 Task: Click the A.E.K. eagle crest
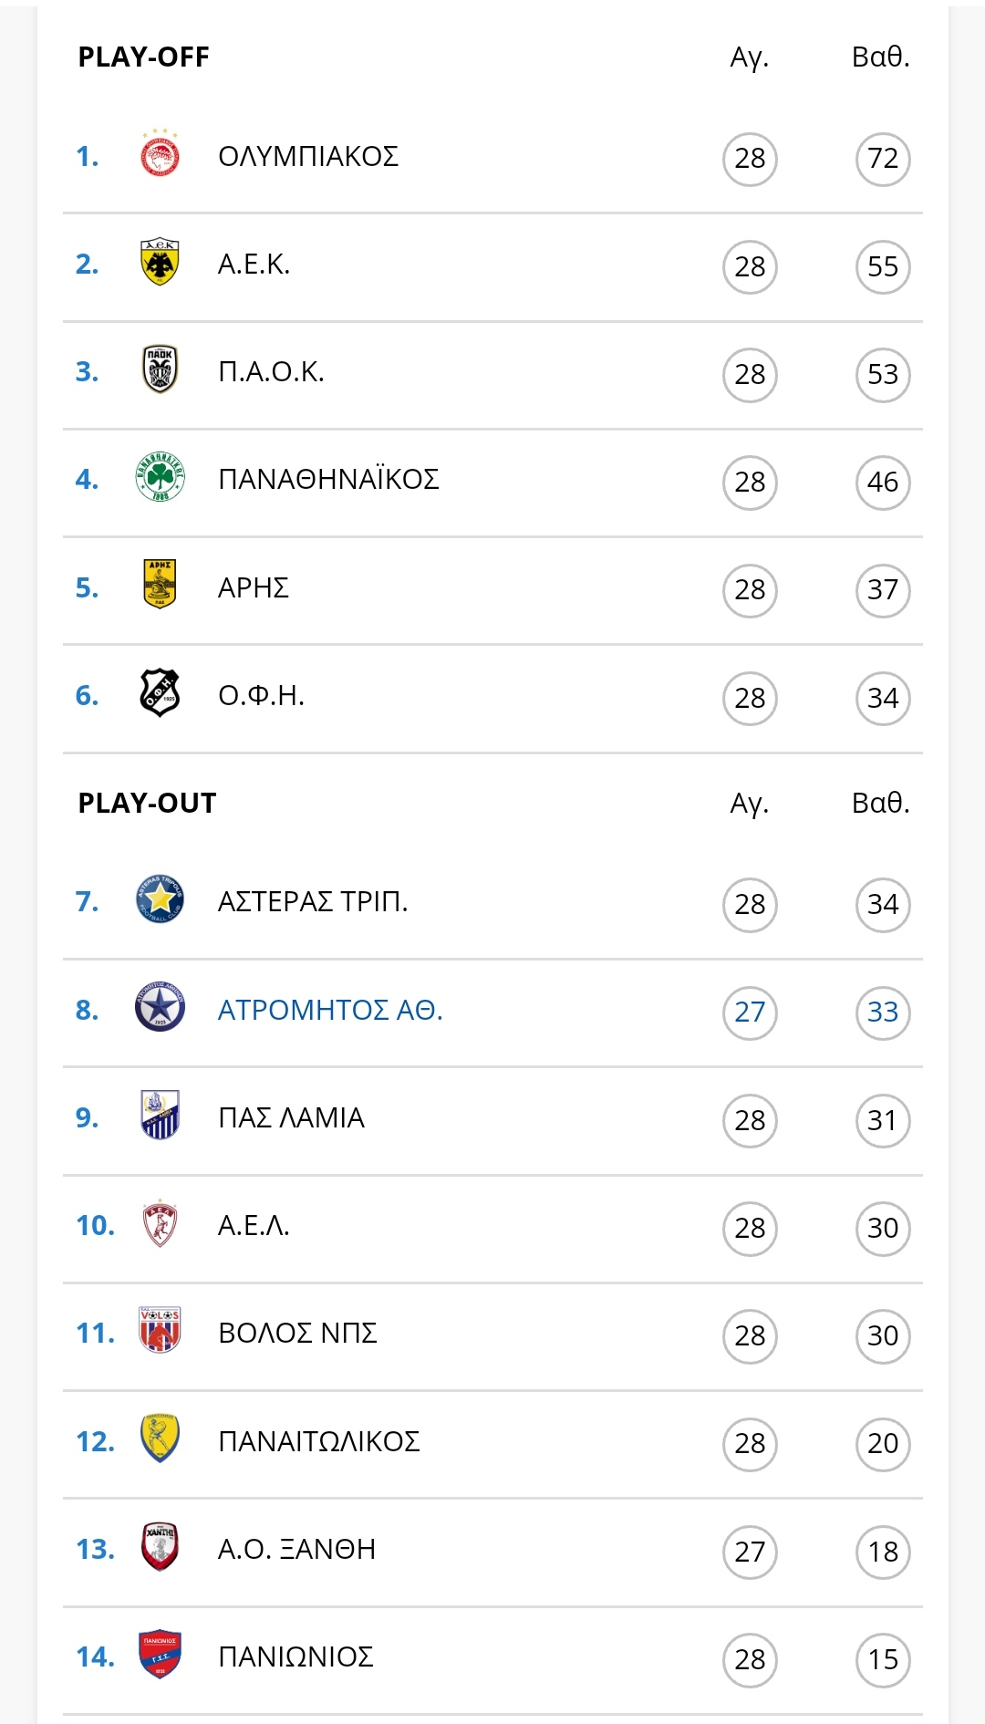[160, 263]
